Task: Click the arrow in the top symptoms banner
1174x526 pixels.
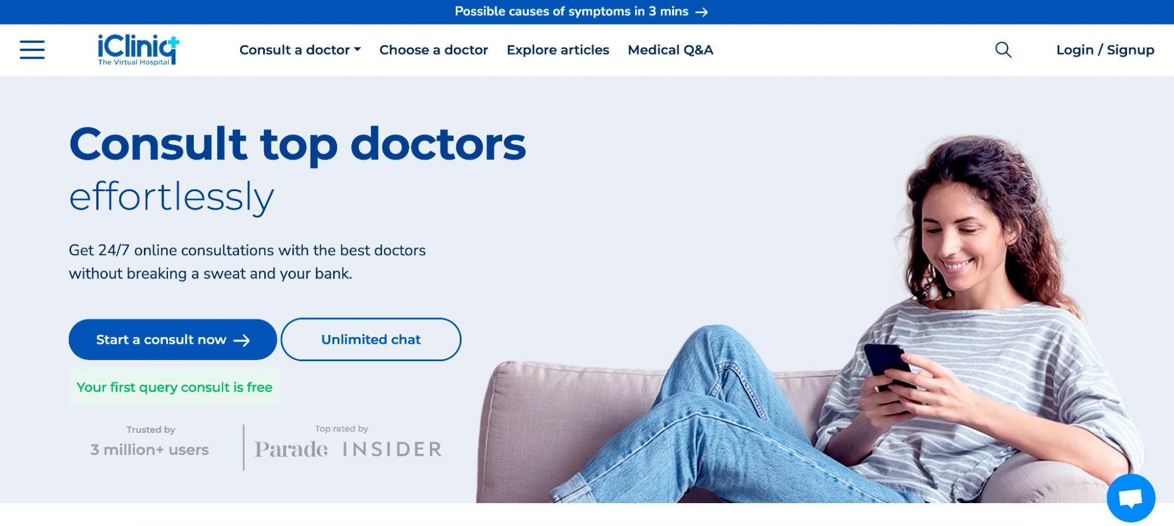Action: [701, 12]
